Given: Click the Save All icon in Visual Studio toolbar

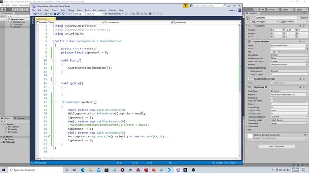Looking at the screenshot, I should click(x=58, y=14).
